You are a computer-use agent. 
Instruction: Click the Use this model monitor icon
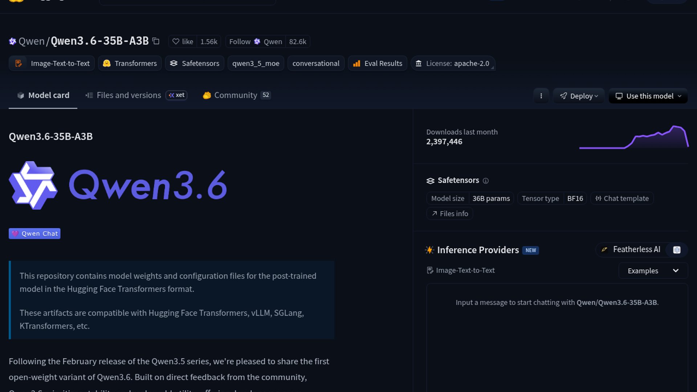pyautogui.click(x=619, y=96)
